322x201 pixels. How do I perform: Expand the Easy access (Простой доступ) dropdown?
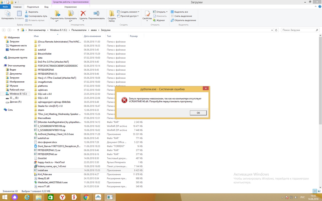[x=128, y=16]
